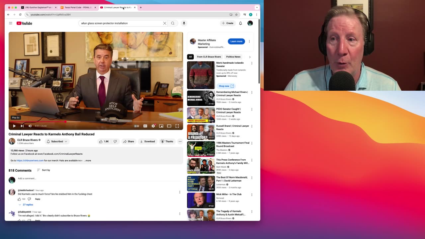The height and width of the screenshot is (239, 425).
Task: Switch to the Texas Penal Code tab
Action: click(78, 7)
